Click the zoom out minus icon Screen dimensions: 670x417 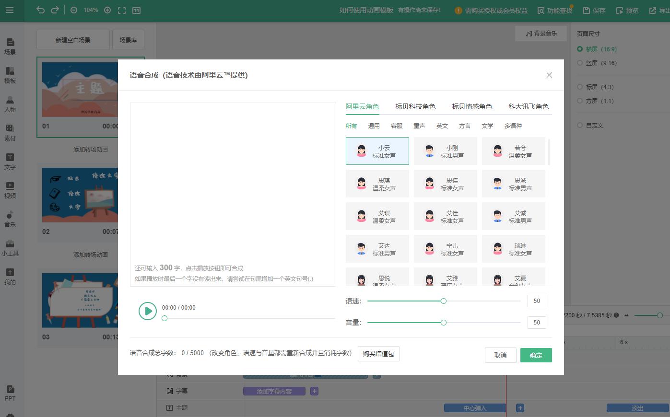point(74,10)
